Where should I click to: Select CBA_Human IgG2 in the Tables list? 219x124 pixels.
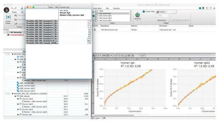[105, 16]
